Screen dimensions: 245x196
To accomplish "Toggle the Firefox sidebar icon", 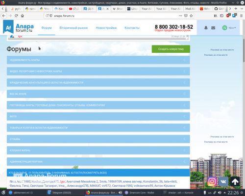I will tap(221, 16).
